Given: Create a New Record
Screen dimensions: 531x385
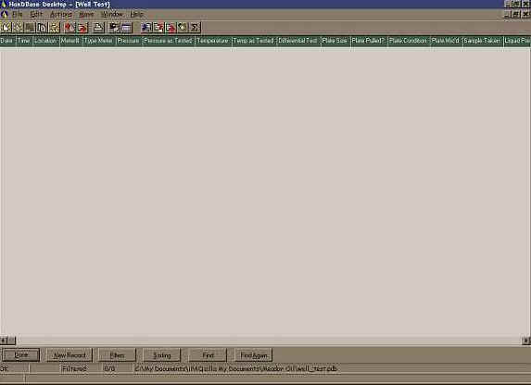Looking at the screenshot, I should point(70,355).
